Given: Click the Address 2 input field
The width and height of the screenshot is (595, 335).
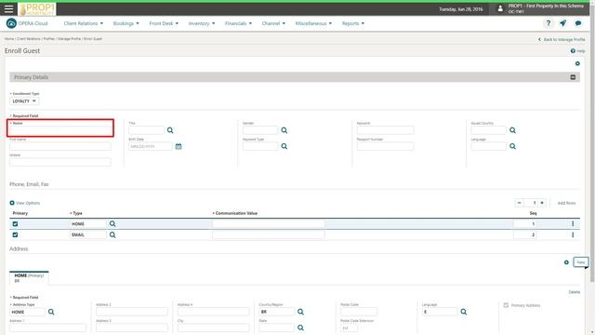Looking at the screenshot, I should [x=132, y=312].
